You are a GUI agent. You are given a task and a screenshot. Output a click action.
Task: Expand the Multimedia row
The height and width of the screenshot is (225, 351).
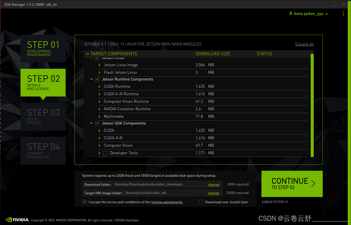coord(99,116)
